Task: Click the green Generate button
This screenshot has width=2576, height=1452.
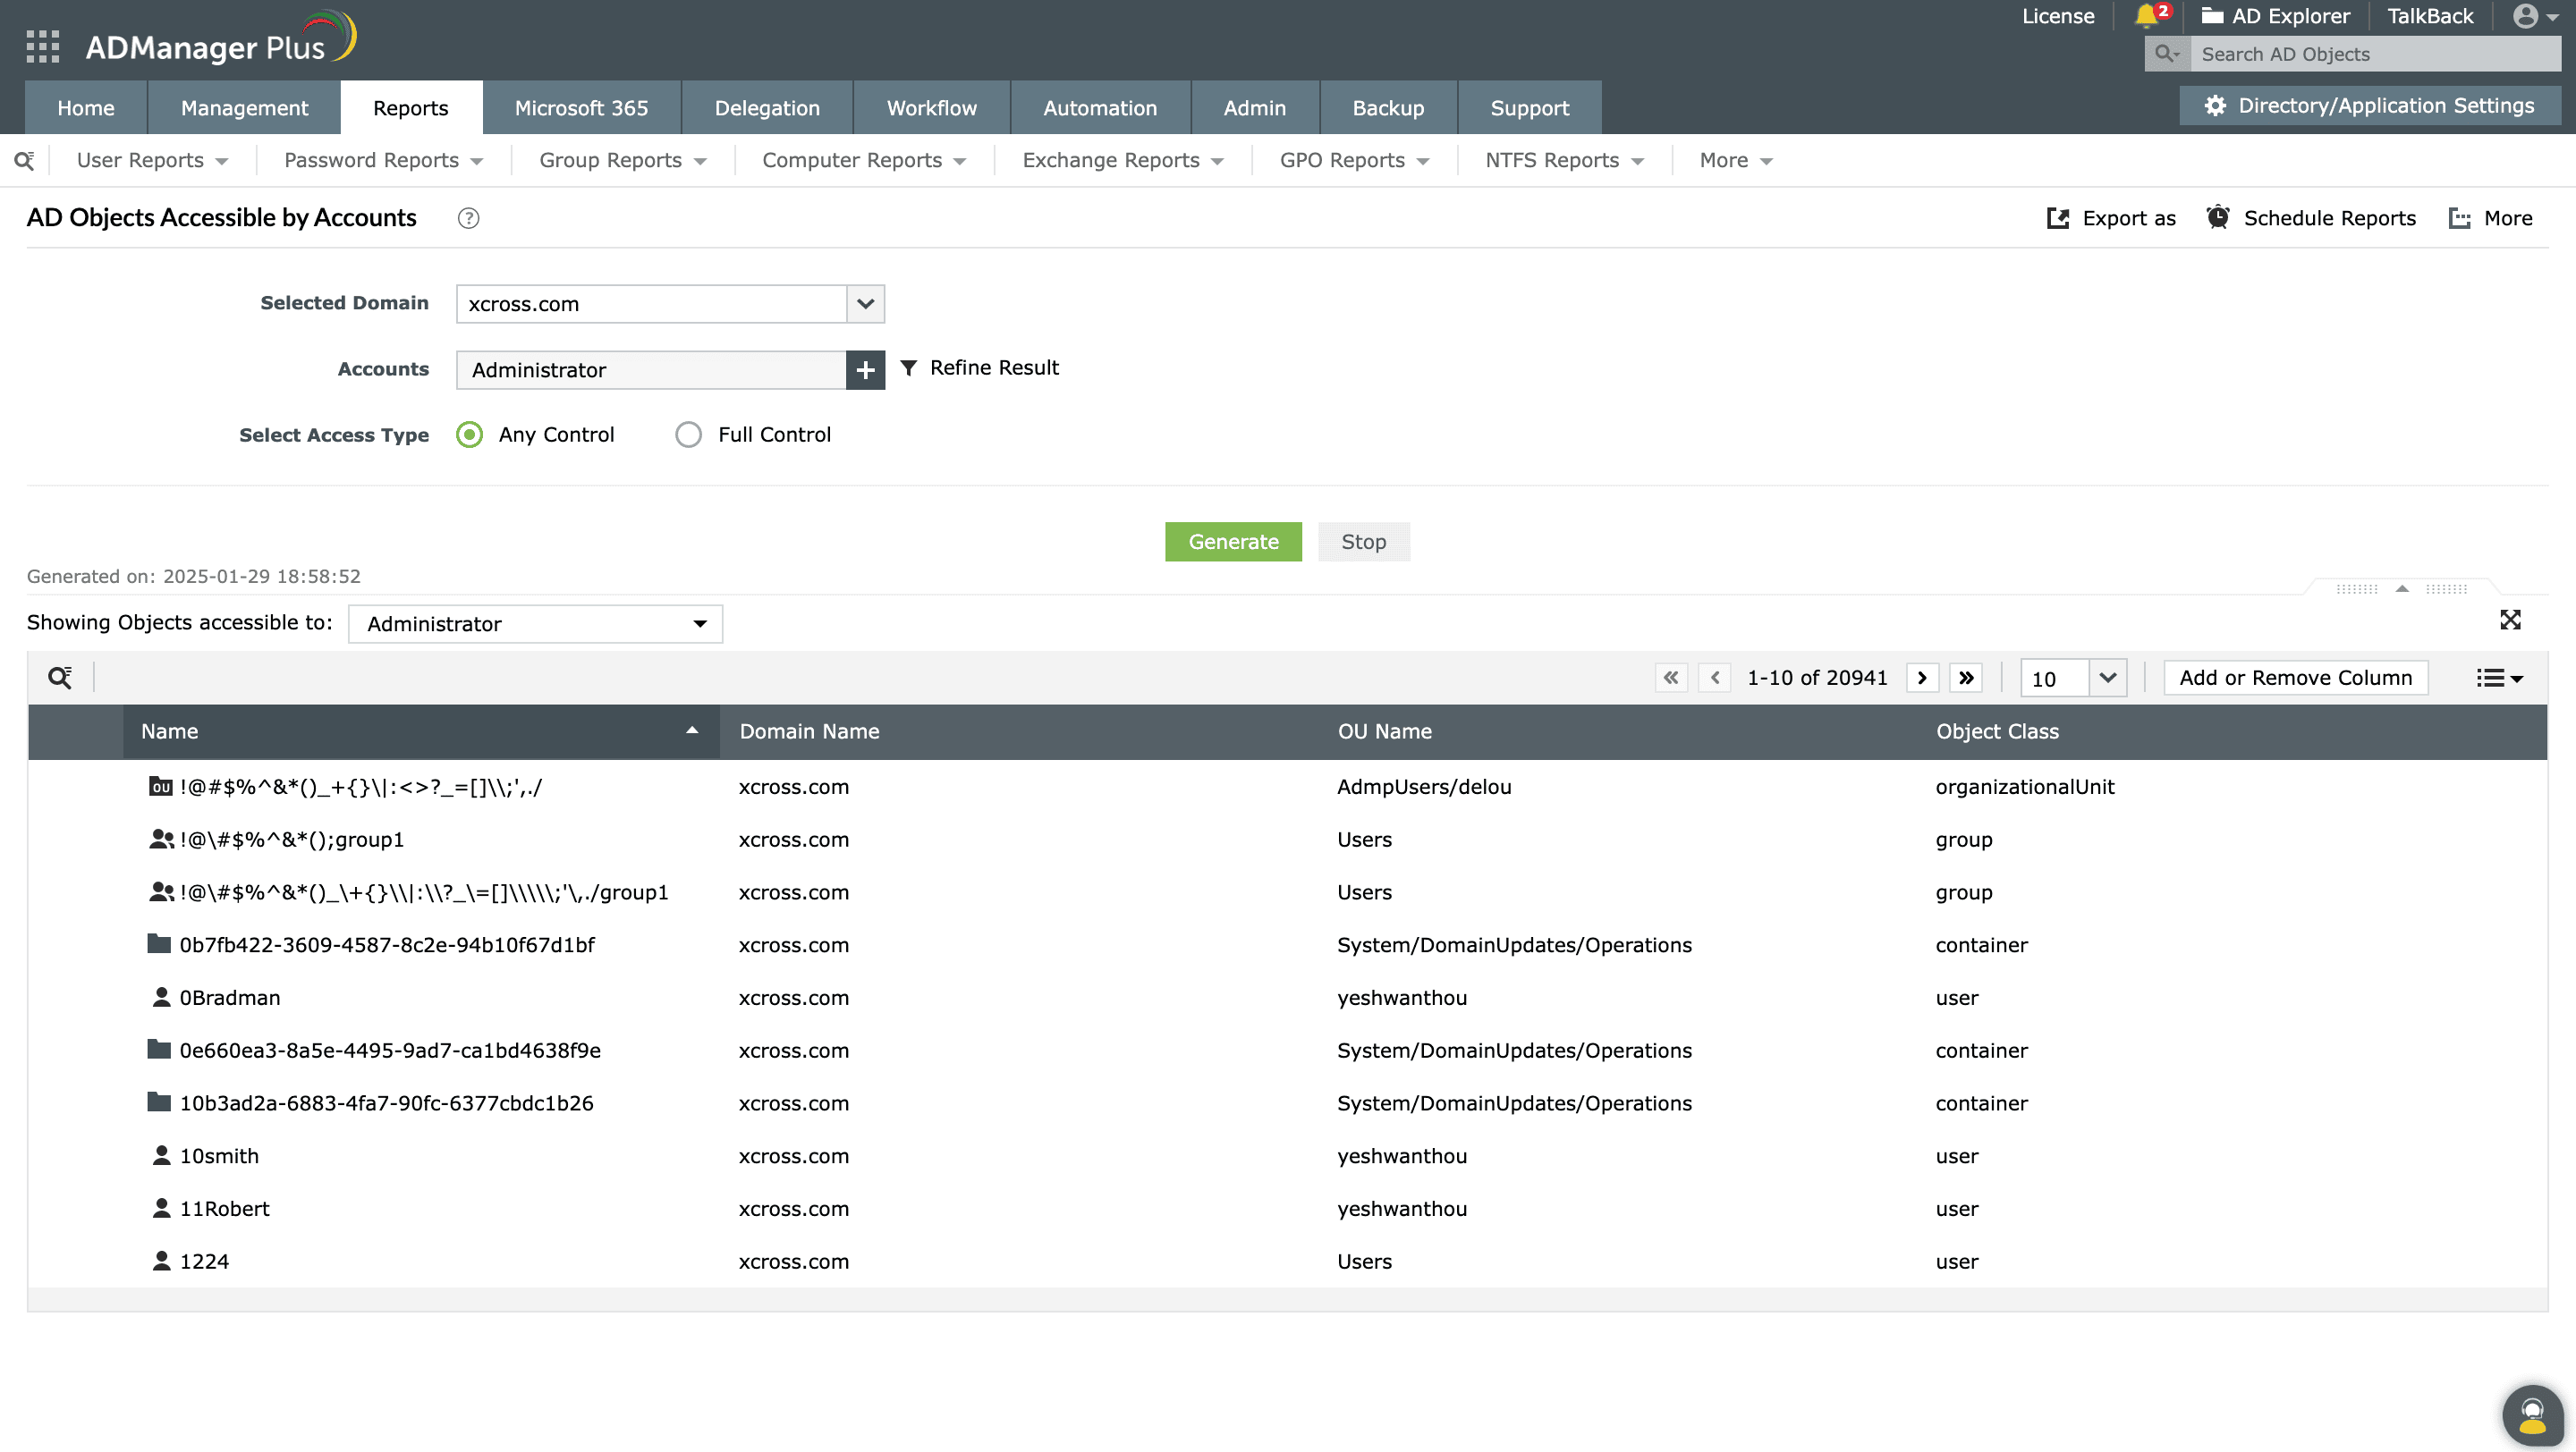Action: pos(1233,542)
